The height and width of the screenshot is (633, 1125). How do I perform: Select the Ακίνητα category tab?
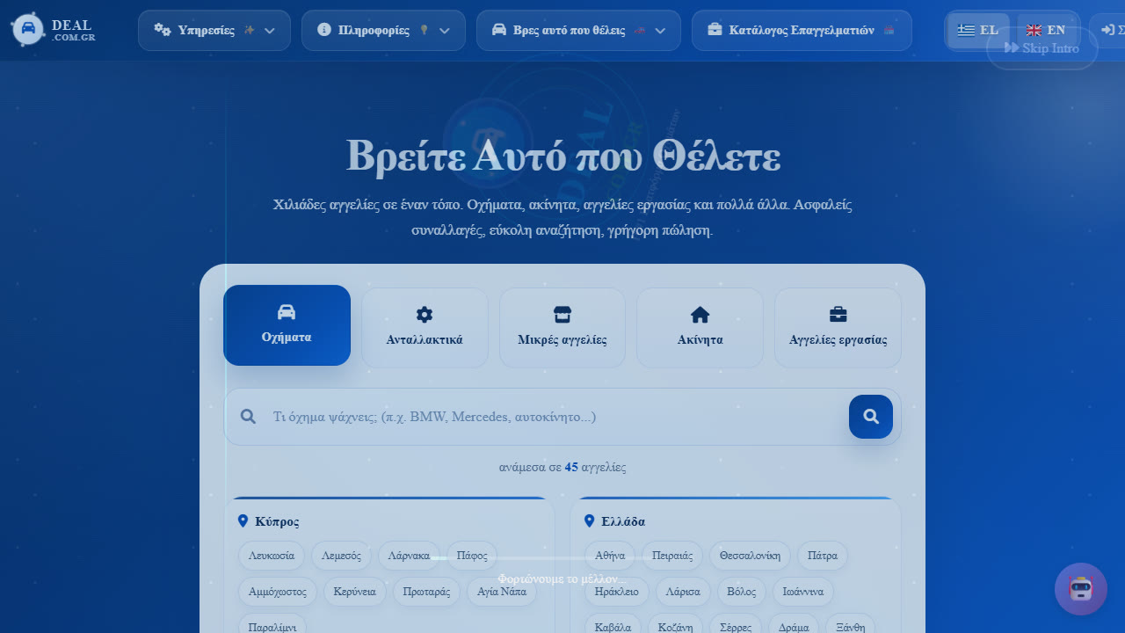pos(700,328)
